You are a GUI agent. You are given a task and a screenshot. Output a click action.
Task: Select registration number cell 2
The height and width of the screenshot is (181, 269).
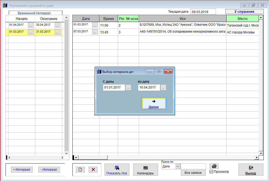pyautogui.click(x=128, y=25)
